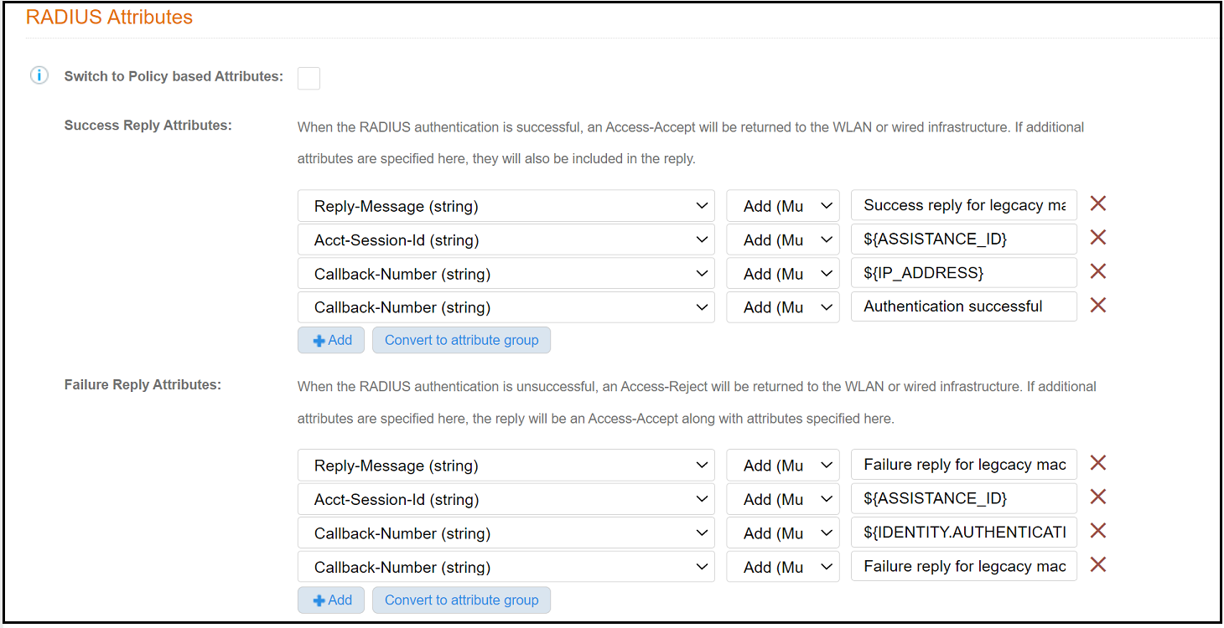Focus the ${IDENTITY.AUTHENTICATI value field

tap(964, 533)
